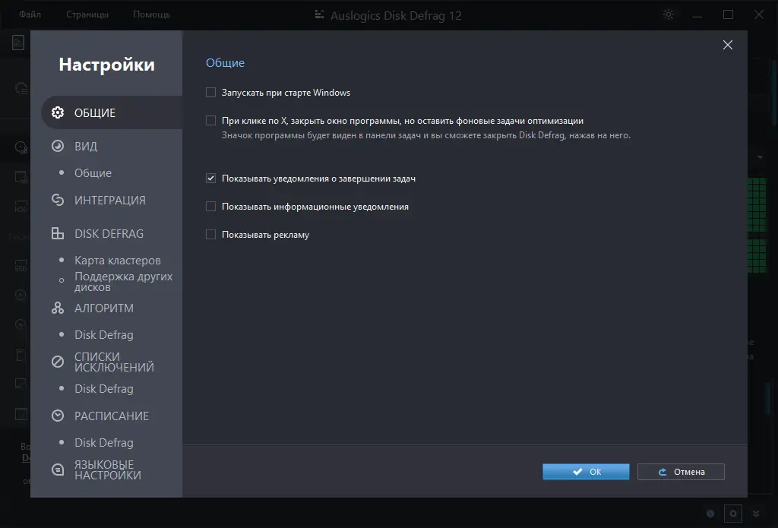Open the СПИСКИ ИСКЛЮЧЕНИЙ section
This screenshot has width=778, height=528.
114,362
